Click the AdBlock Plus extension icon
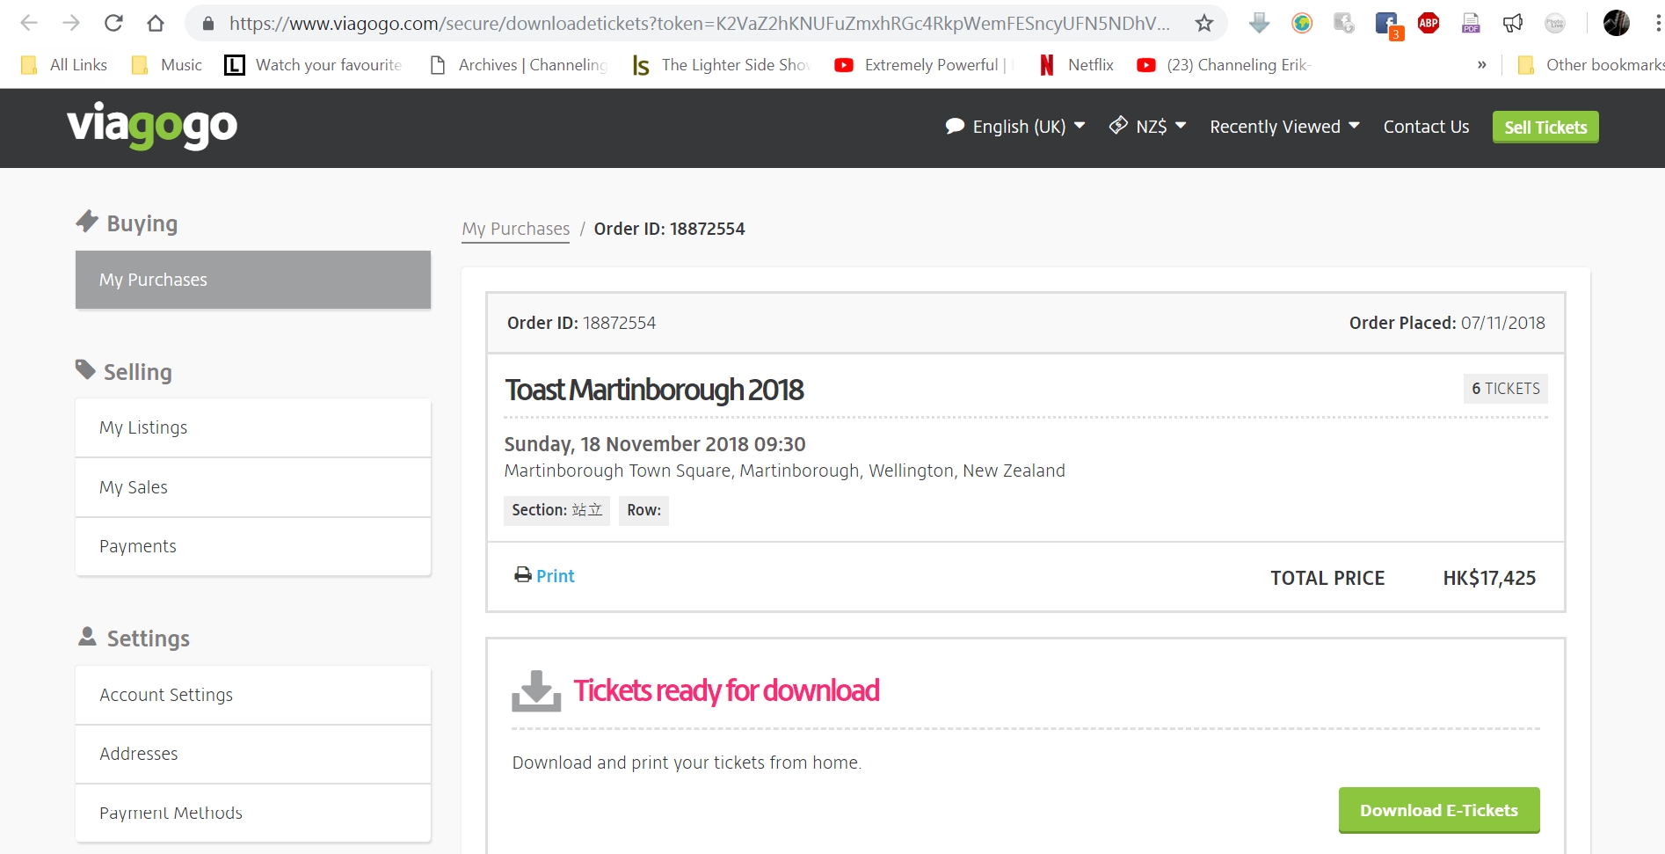Screen dimensions: 1665x854 [1429, 23]
